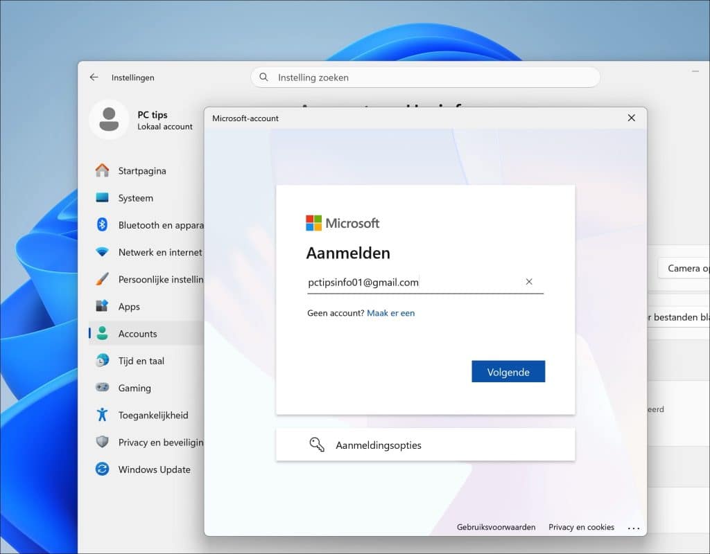Click the Microsoft-account title text
The image size is (710, 554).
(245, 118)
